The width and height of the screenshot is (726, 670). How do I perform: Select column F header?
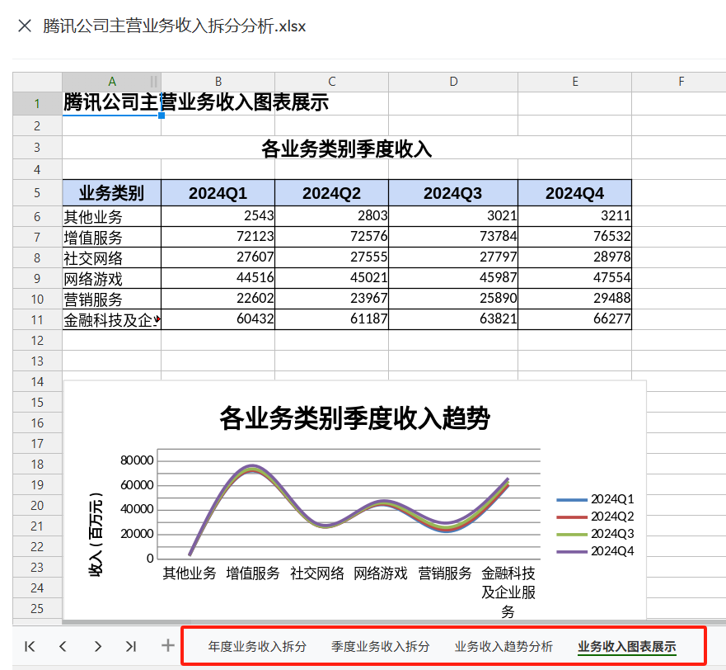tap(679, 82)
